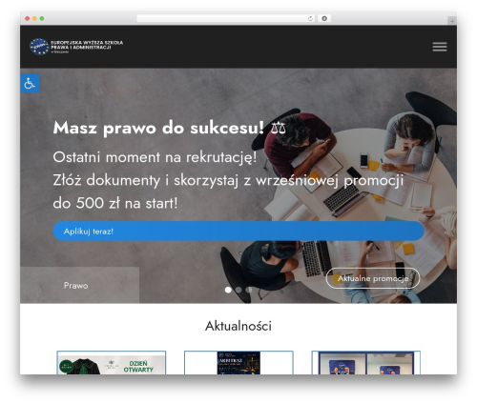Reload the page with the refresh icon

click(x=310, y=18)
